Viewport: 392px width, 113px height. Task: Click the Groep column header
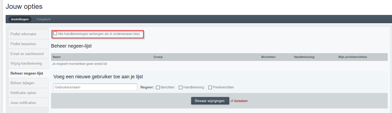pyautogui.click(x=158, y=57)
